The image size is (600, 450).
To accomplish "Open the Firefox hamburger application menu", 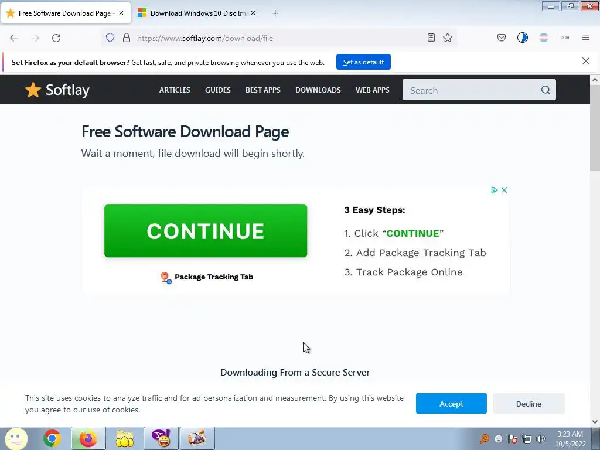I will pos(586,37).
